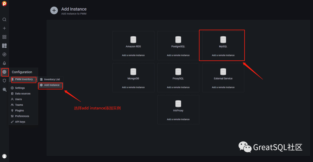
Task: Click the Preferences sliders icon
Action: pos(12,116)
